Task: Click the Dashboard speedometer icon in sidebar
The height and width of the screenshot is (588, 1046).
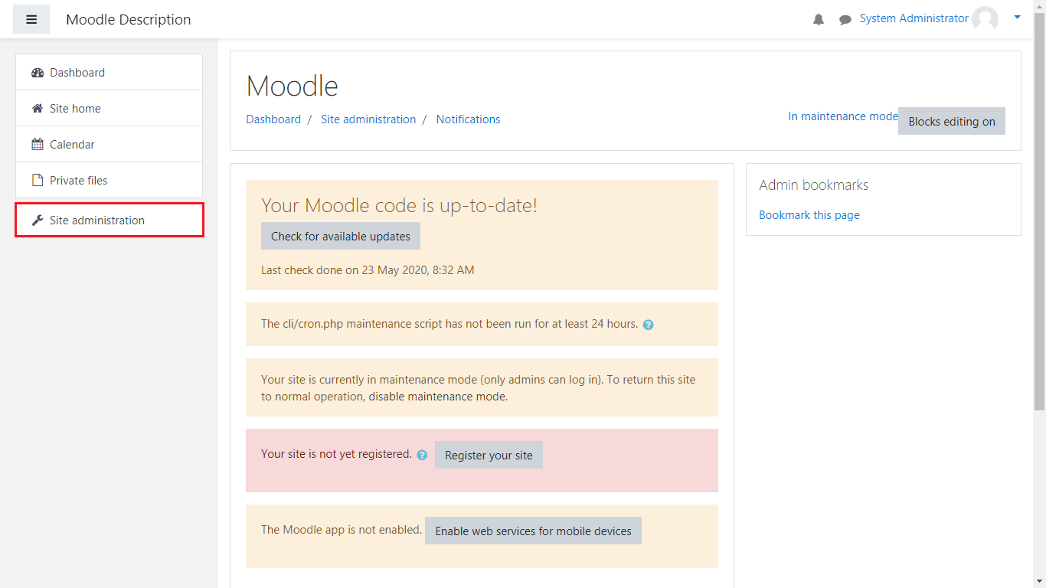Action: click(x=38, y=73)
